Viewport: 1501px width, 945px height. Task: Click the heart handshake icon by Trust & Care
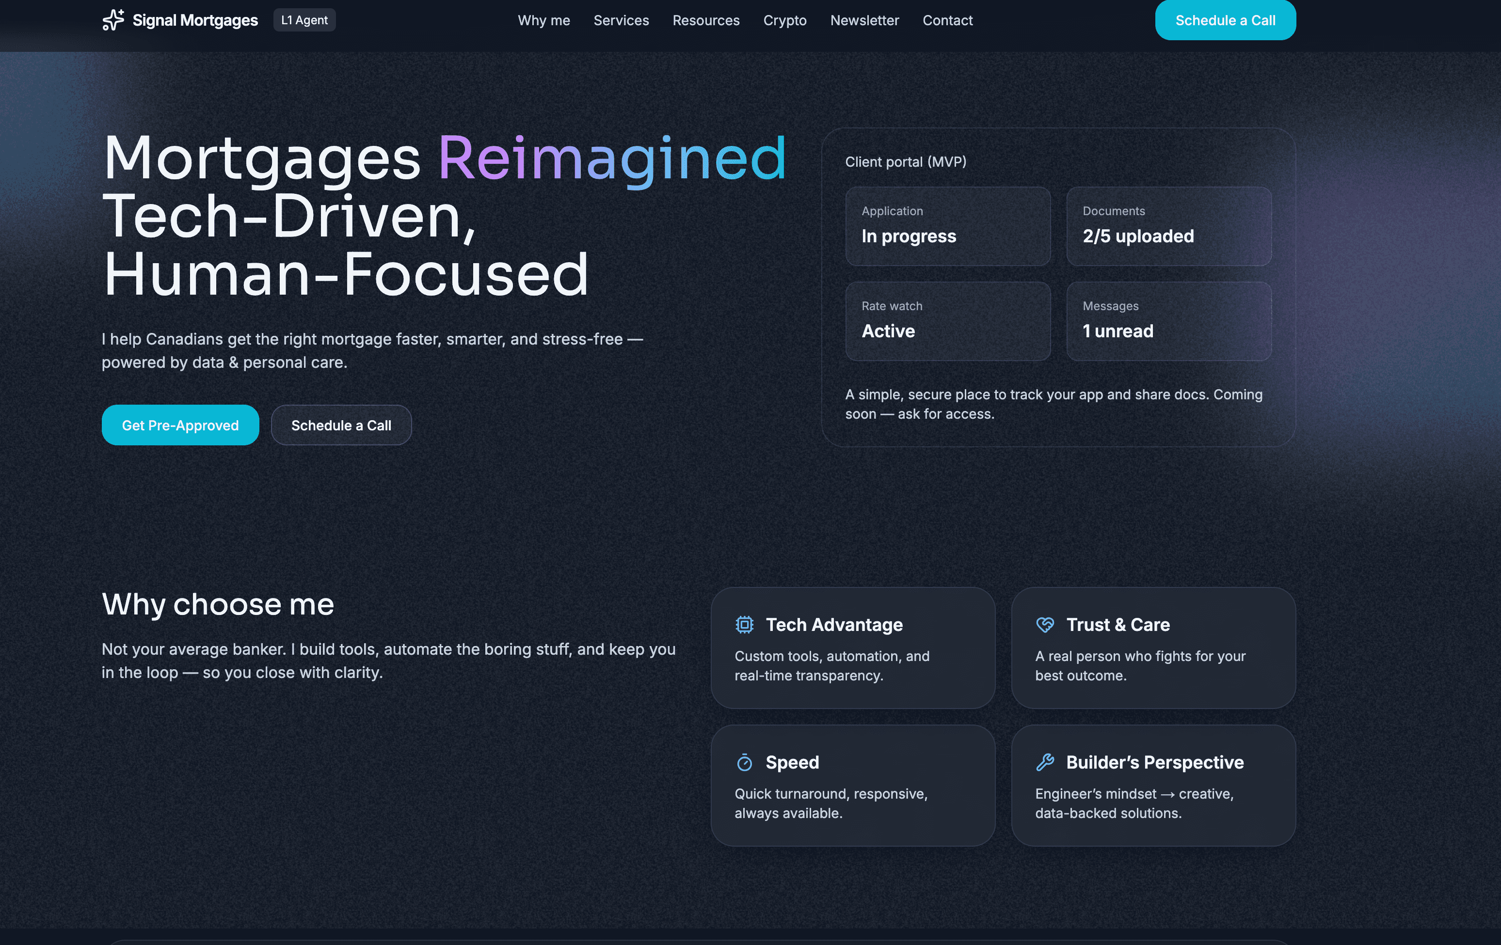click(1045, 624)
